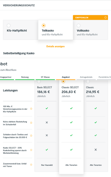
Task: Click info icon beside Kasko SELECT row
Action: point(31,150)
